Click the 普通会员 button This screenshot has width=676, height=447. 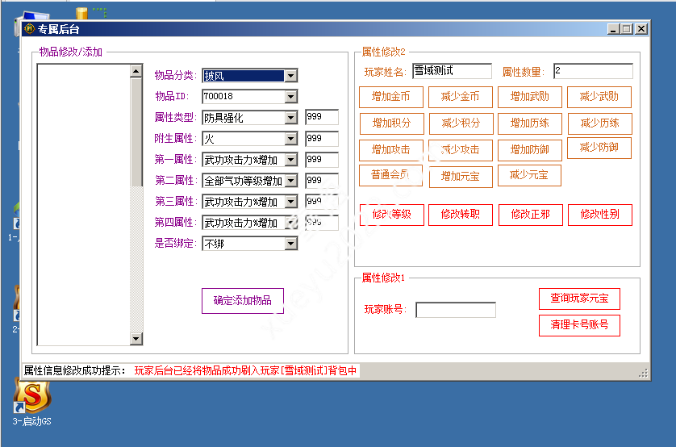390,175
